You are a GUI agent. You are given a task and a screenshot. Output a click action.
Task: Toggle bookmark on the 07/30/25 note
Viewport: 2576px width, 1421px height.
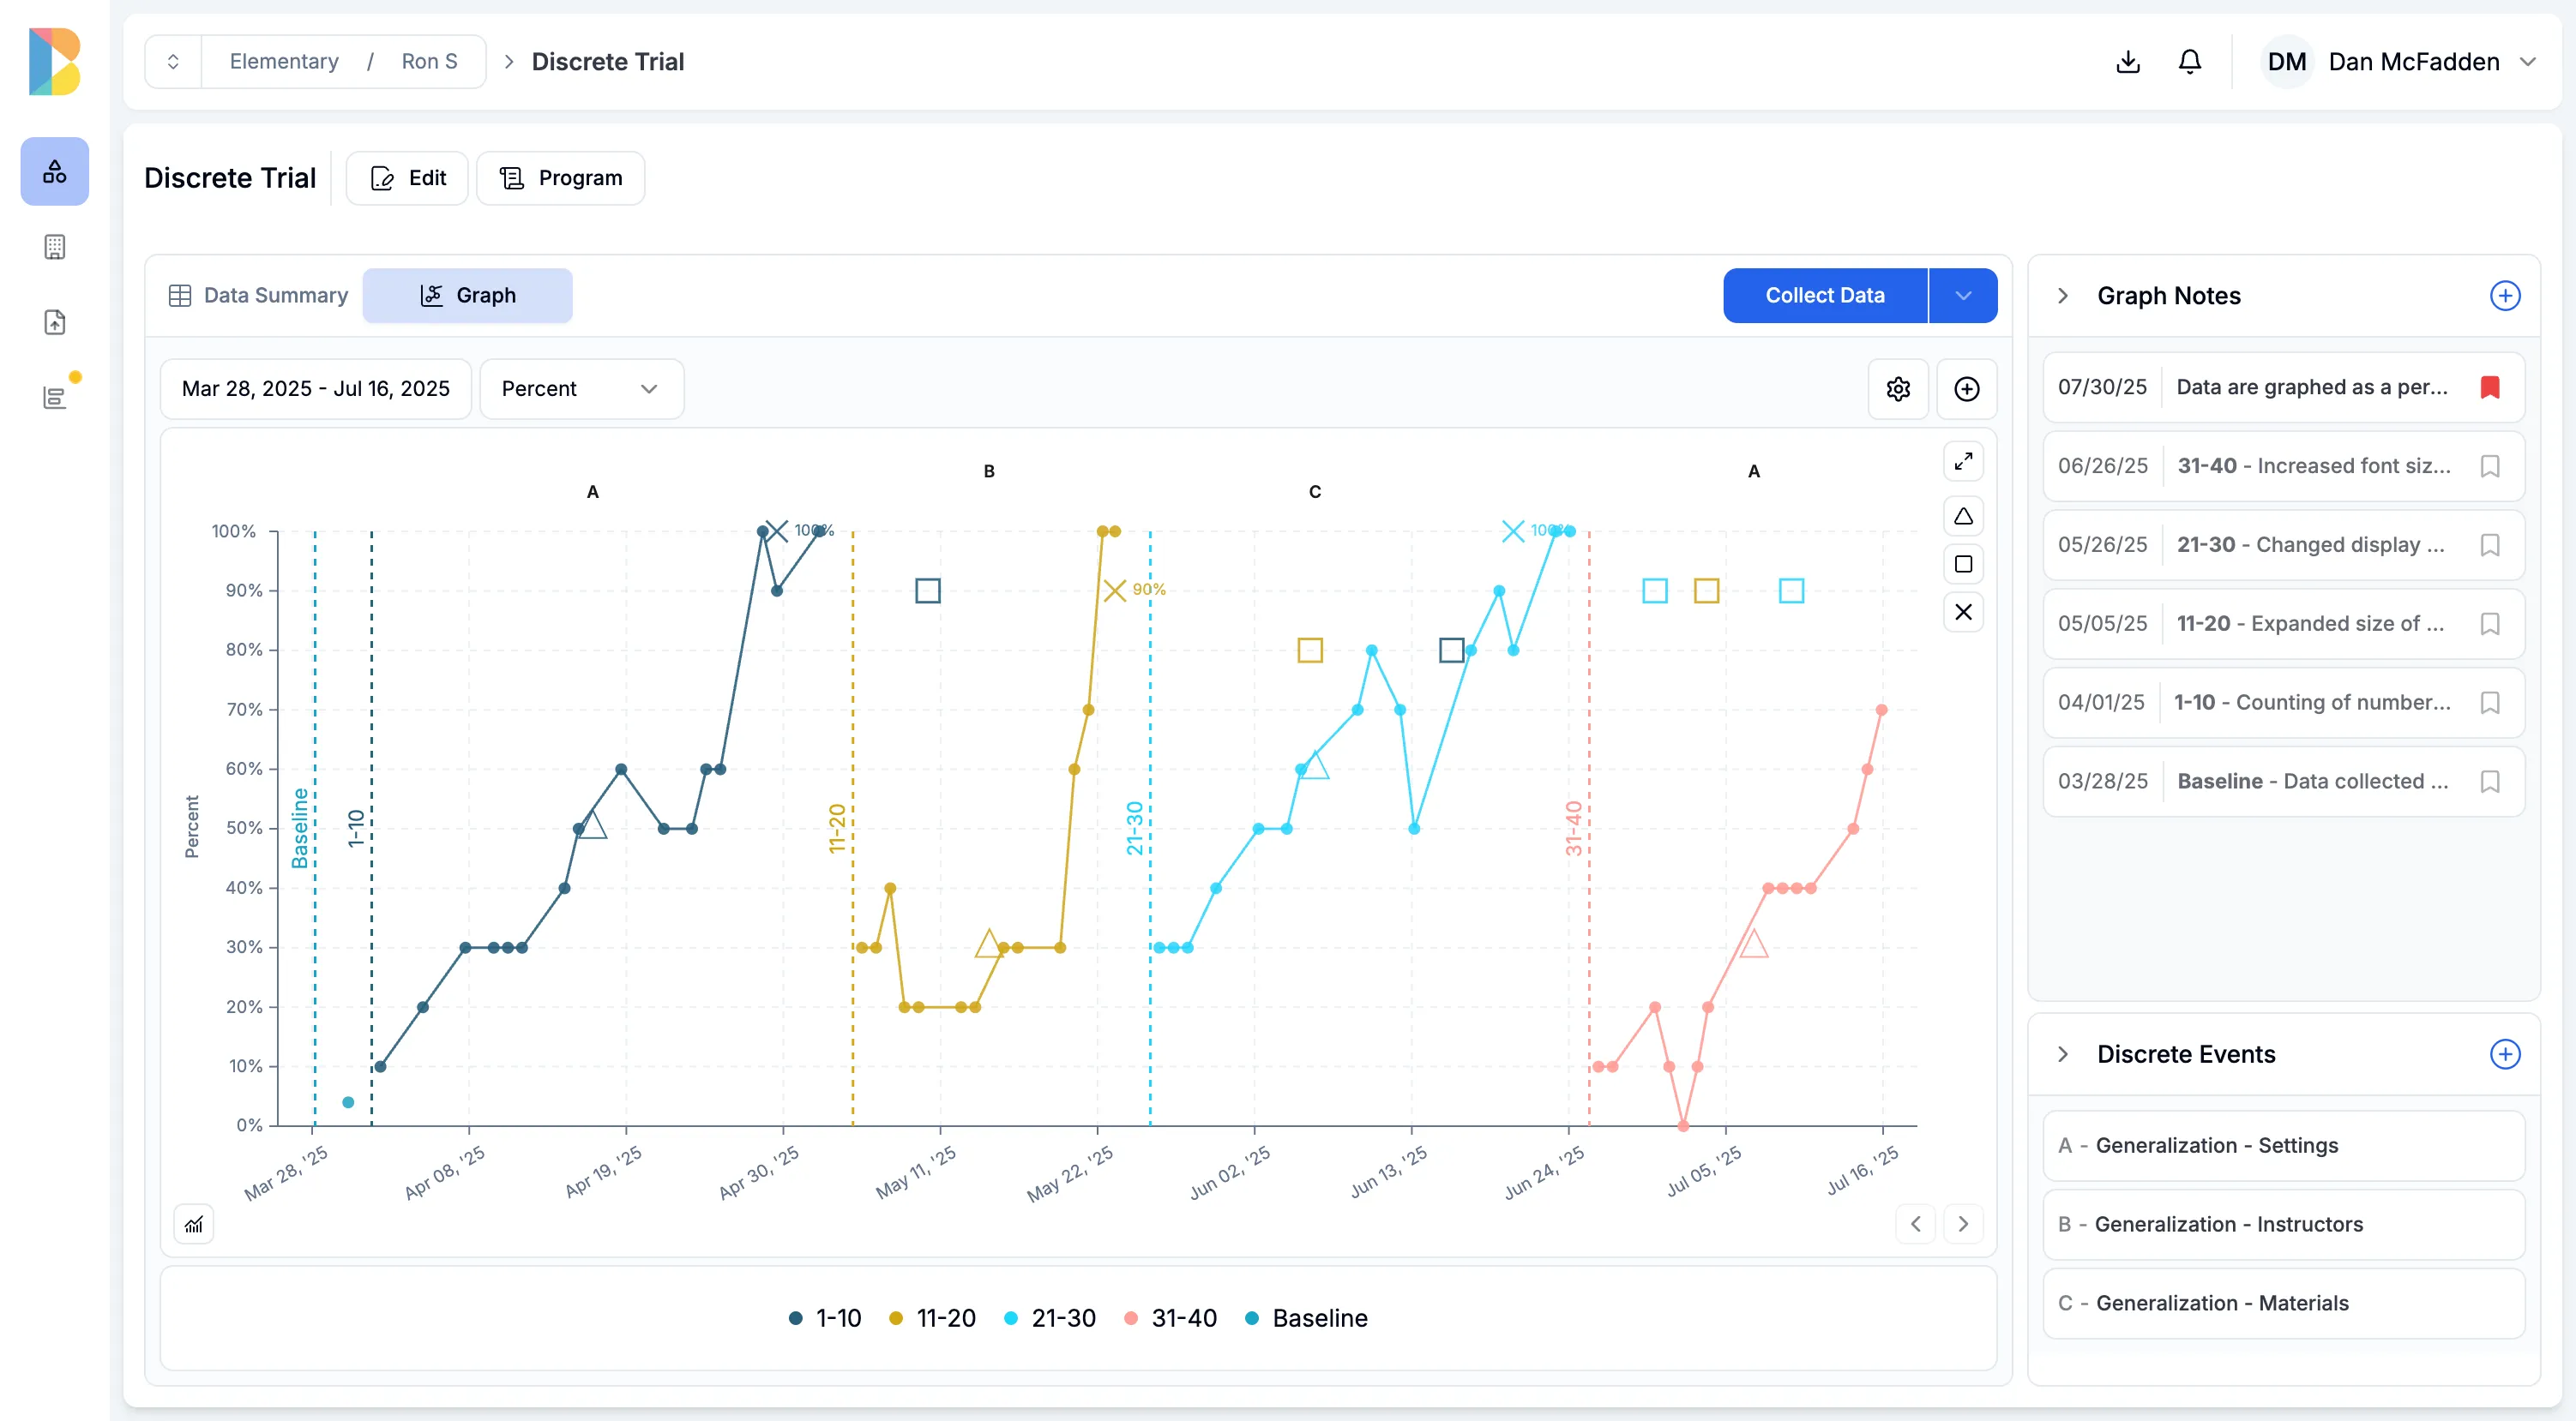pos(2490,387)
